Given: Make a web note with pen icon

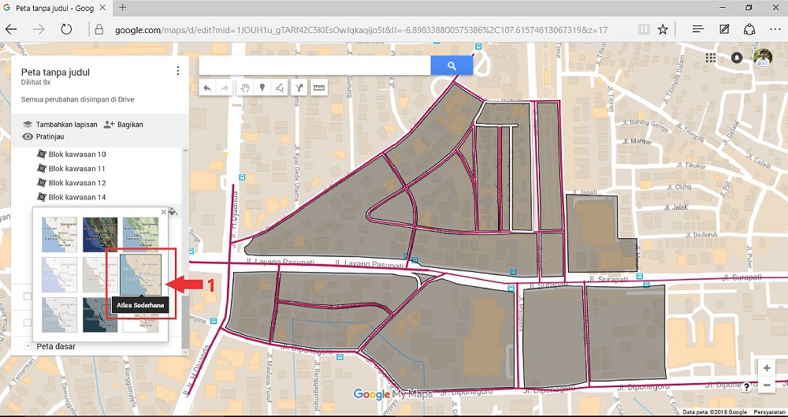Looking at the screenshot, I should (724, 29).
